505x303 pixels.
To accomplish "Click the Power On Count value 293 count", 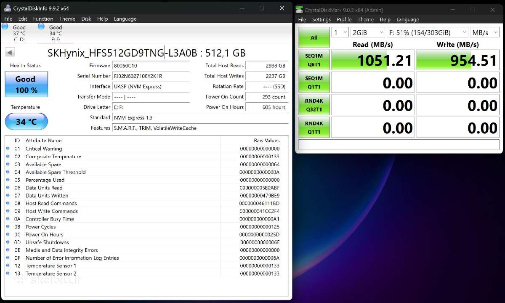I will (x=266, y=97).
